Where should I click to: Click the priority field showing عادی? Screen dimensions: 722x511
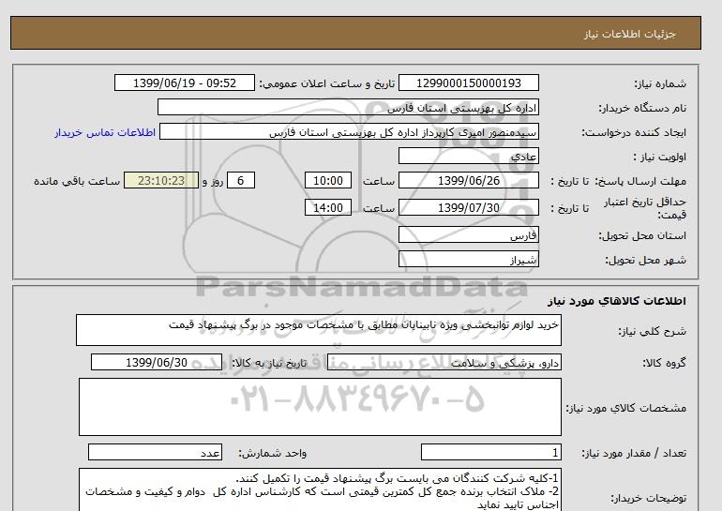(x=468, y=156)
